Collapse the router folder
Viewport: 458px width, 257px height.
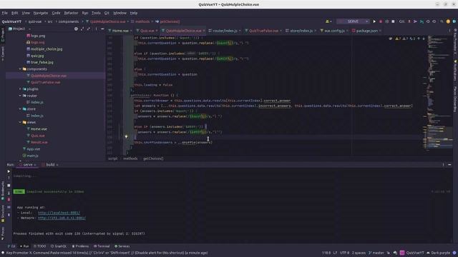point(20,96)
